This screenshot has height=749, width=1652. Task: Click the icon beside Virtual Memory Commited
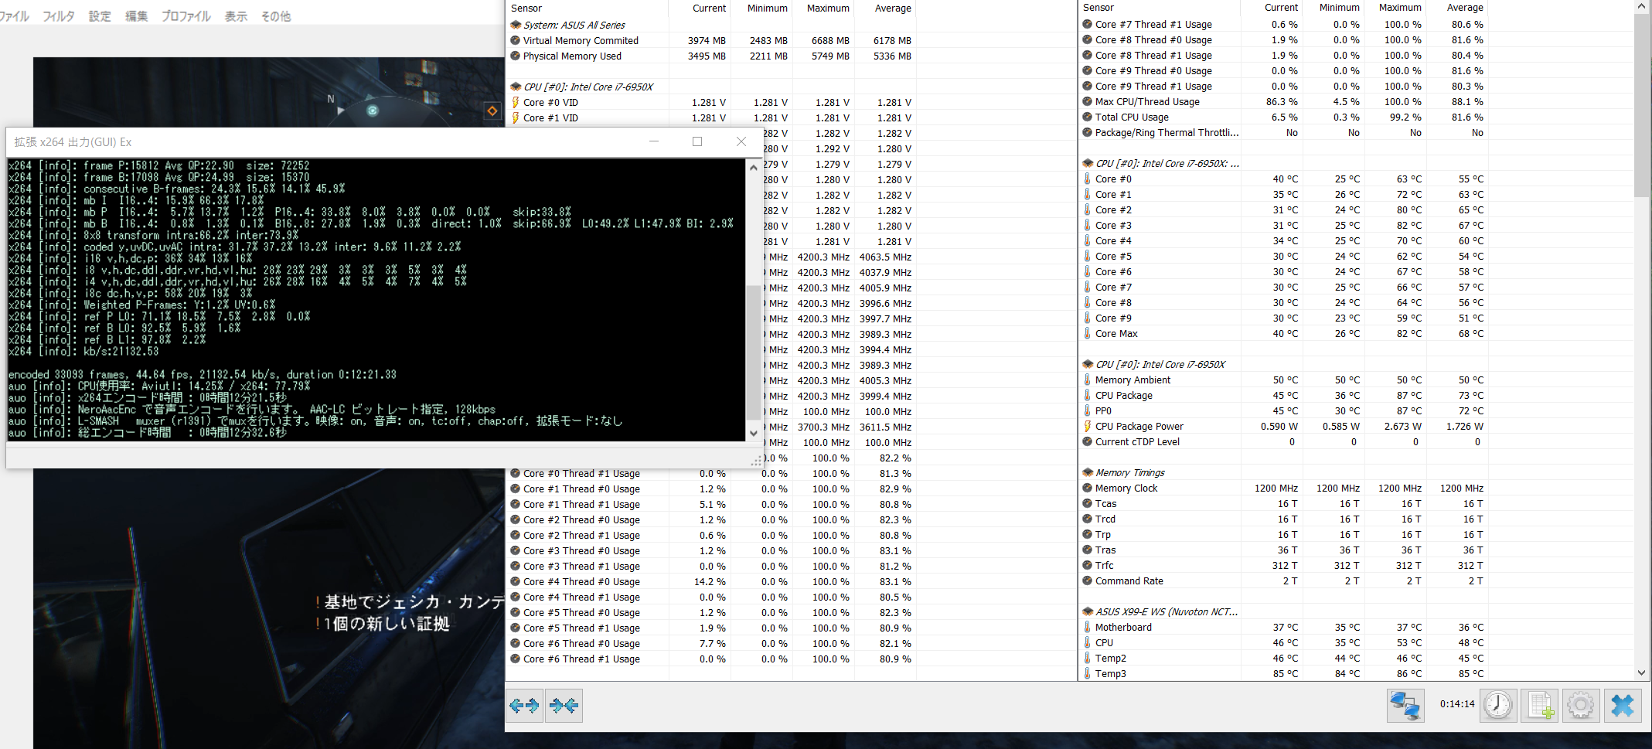click(516, 40)
